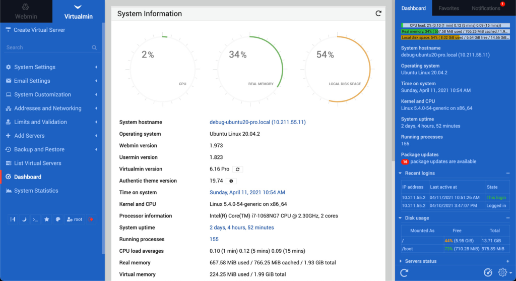Click the night mode moon icon

(24, 219)
